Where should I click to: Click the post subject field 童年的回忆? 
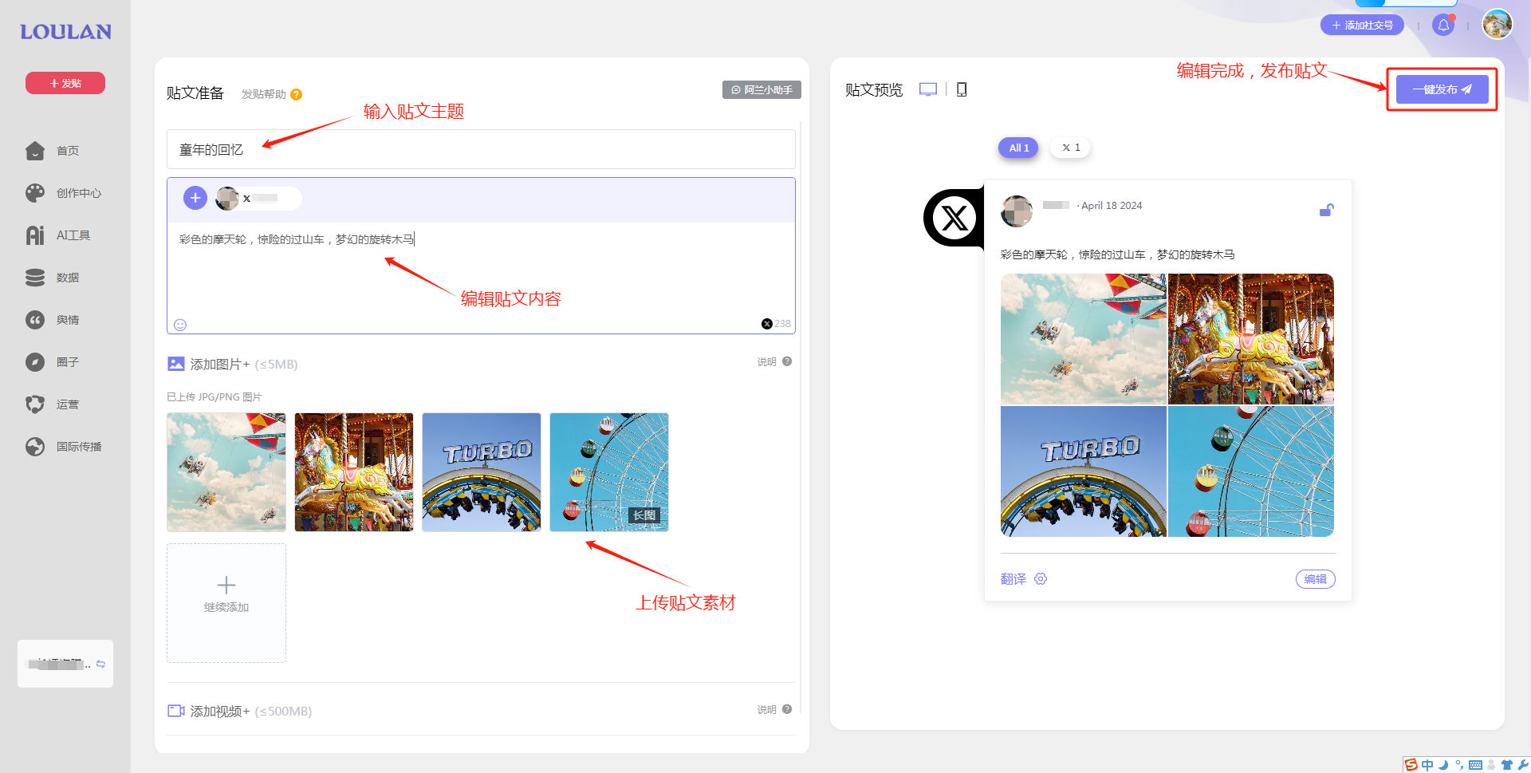click(481, 149)
